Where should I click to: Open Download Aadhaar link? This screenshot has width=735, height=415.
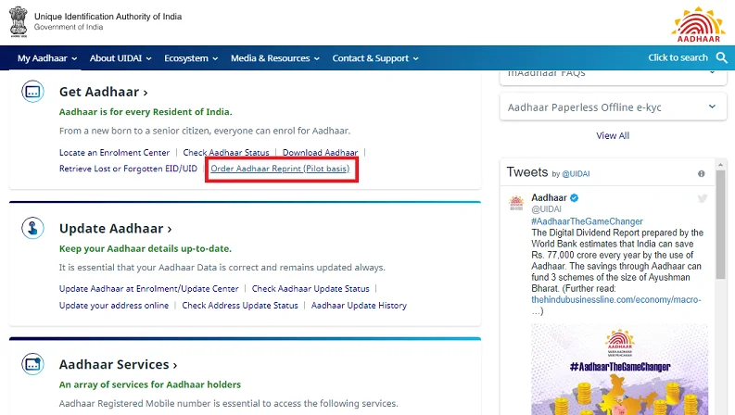(320, 153)
